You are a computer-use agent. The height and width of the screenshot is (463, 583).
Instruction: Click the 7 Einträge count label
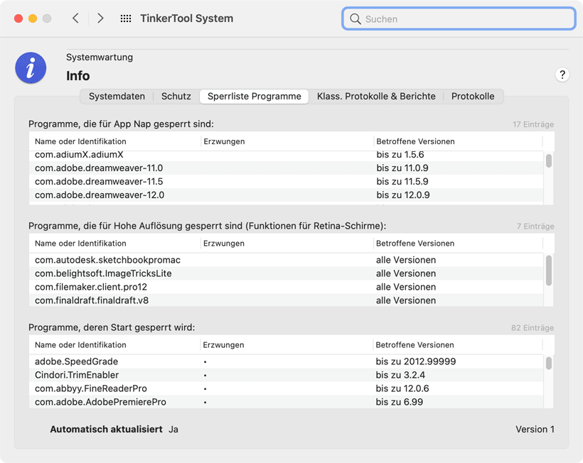pyautogui.click(x=535, y=226)
